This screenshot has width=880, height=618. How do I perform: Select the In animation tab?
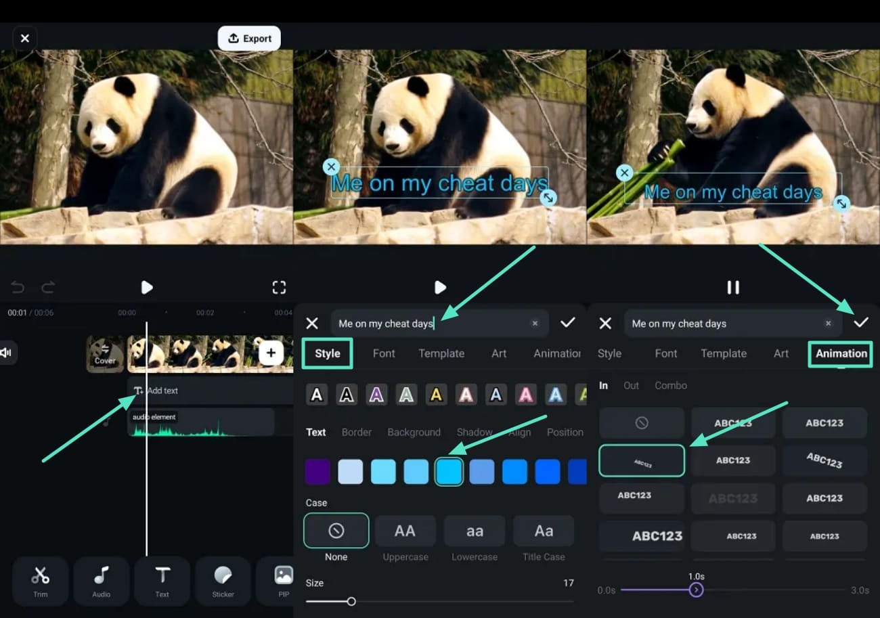coord(603,385)
